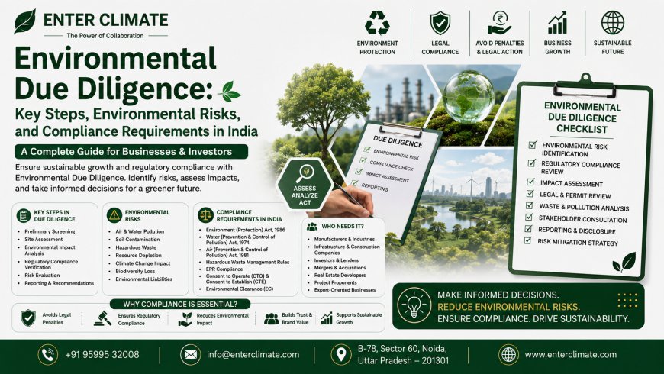Check Waste & Pollution Analysis checkbox
The width and height of the screenshot is (664, 374).
(x=530, y=205)
